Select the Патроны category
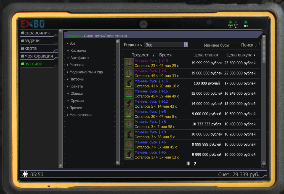The image size is (284, 194). tap(75, 79)
